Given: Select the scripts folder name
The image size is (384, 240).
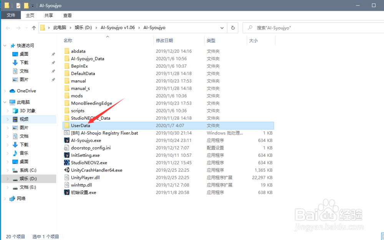Looking at the screenshot, I should pos(78,111).
